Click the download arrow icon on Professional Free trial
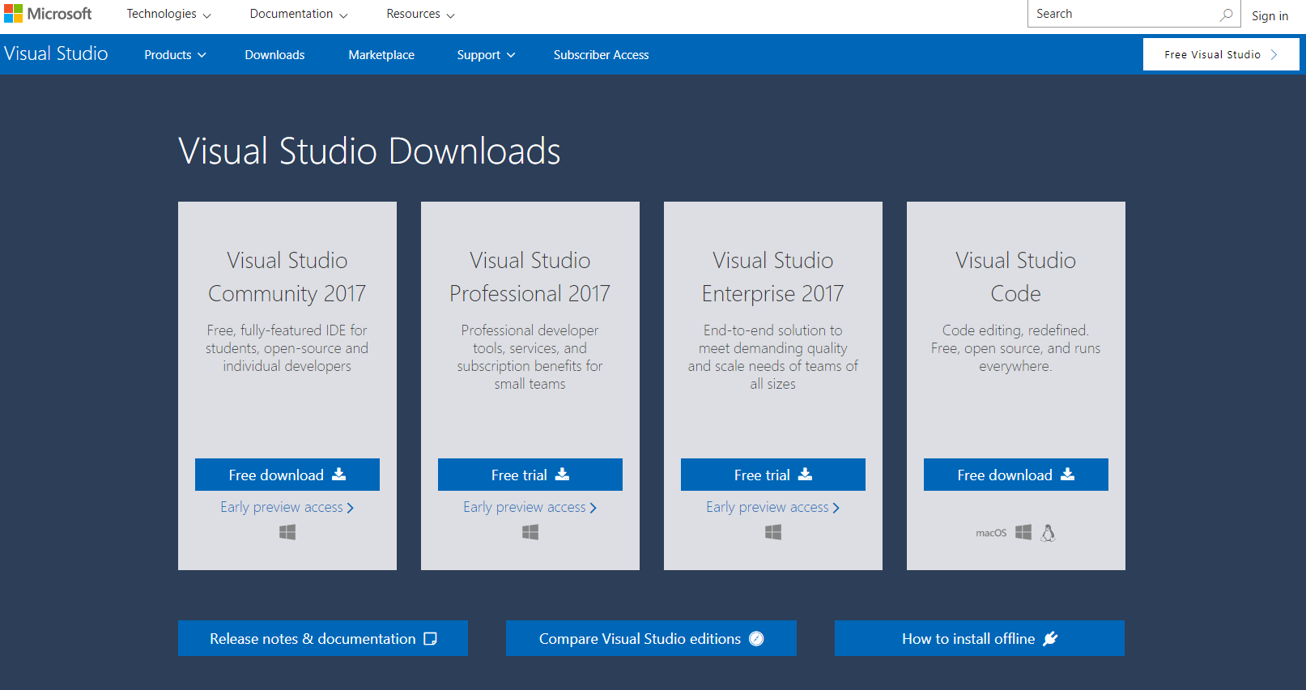 (x=562, y=475)
